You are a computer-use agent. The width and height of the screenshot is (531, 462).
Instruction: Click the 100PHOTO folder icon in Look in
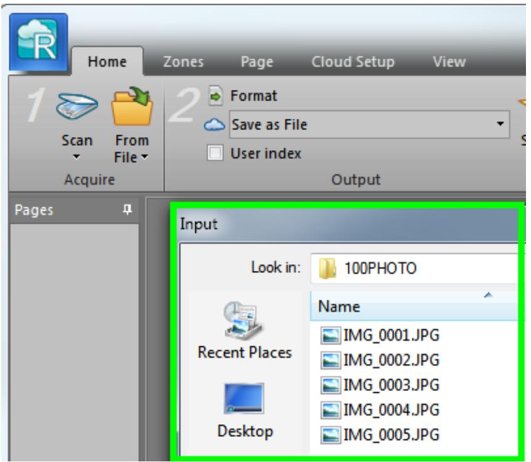(x=327, y=268)
